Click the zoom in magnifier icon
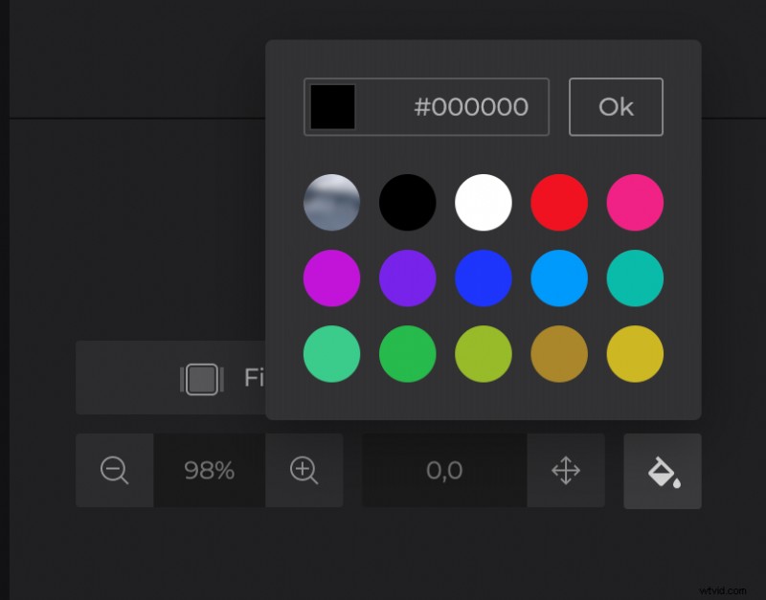Screen dimensions: 766x600 pyautogui.click(x=306, y=471)
